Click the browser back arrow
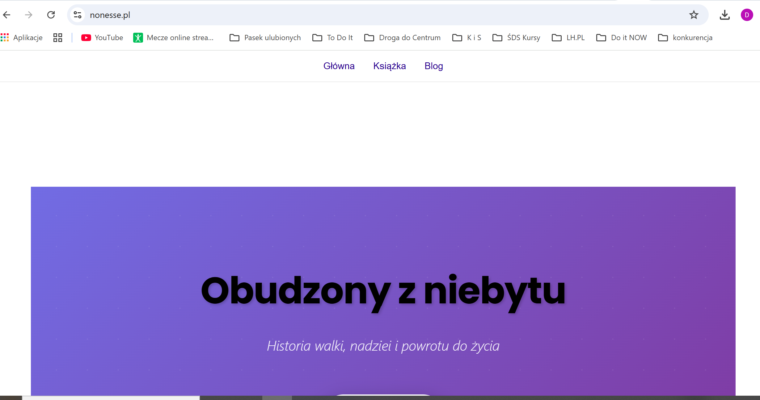This screenshot has height=400, width=760. [7, 15]
